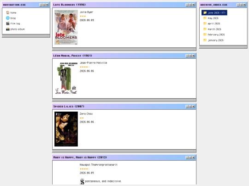Minimize the archive_index.exe window
The image size is (249, 186).
click(x=238, y=5)
